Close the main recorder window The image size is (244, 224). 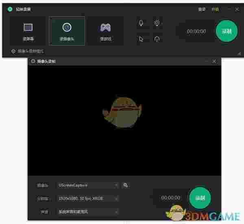237,9
